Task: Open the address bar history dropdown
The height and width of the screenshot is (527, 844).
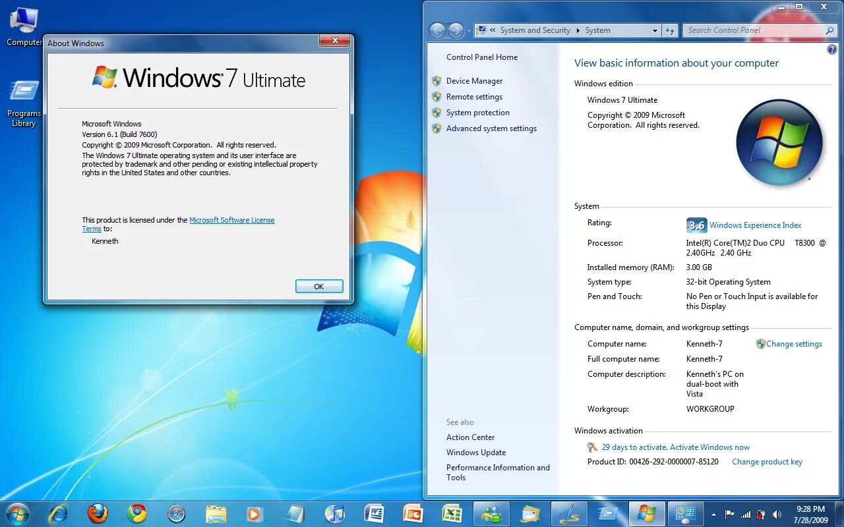Action: [x=655, y=30]
